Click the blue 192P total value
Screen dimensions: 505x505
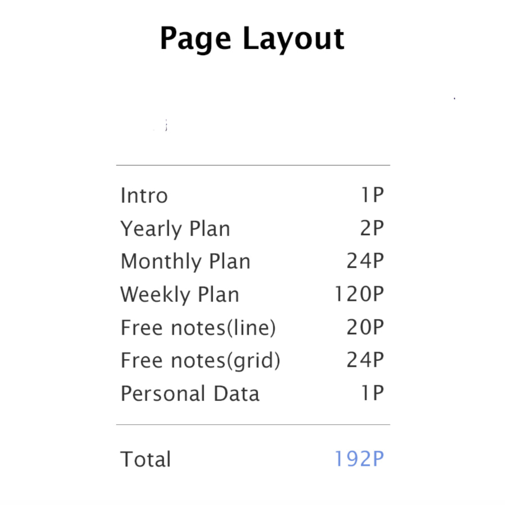[359, 459]
